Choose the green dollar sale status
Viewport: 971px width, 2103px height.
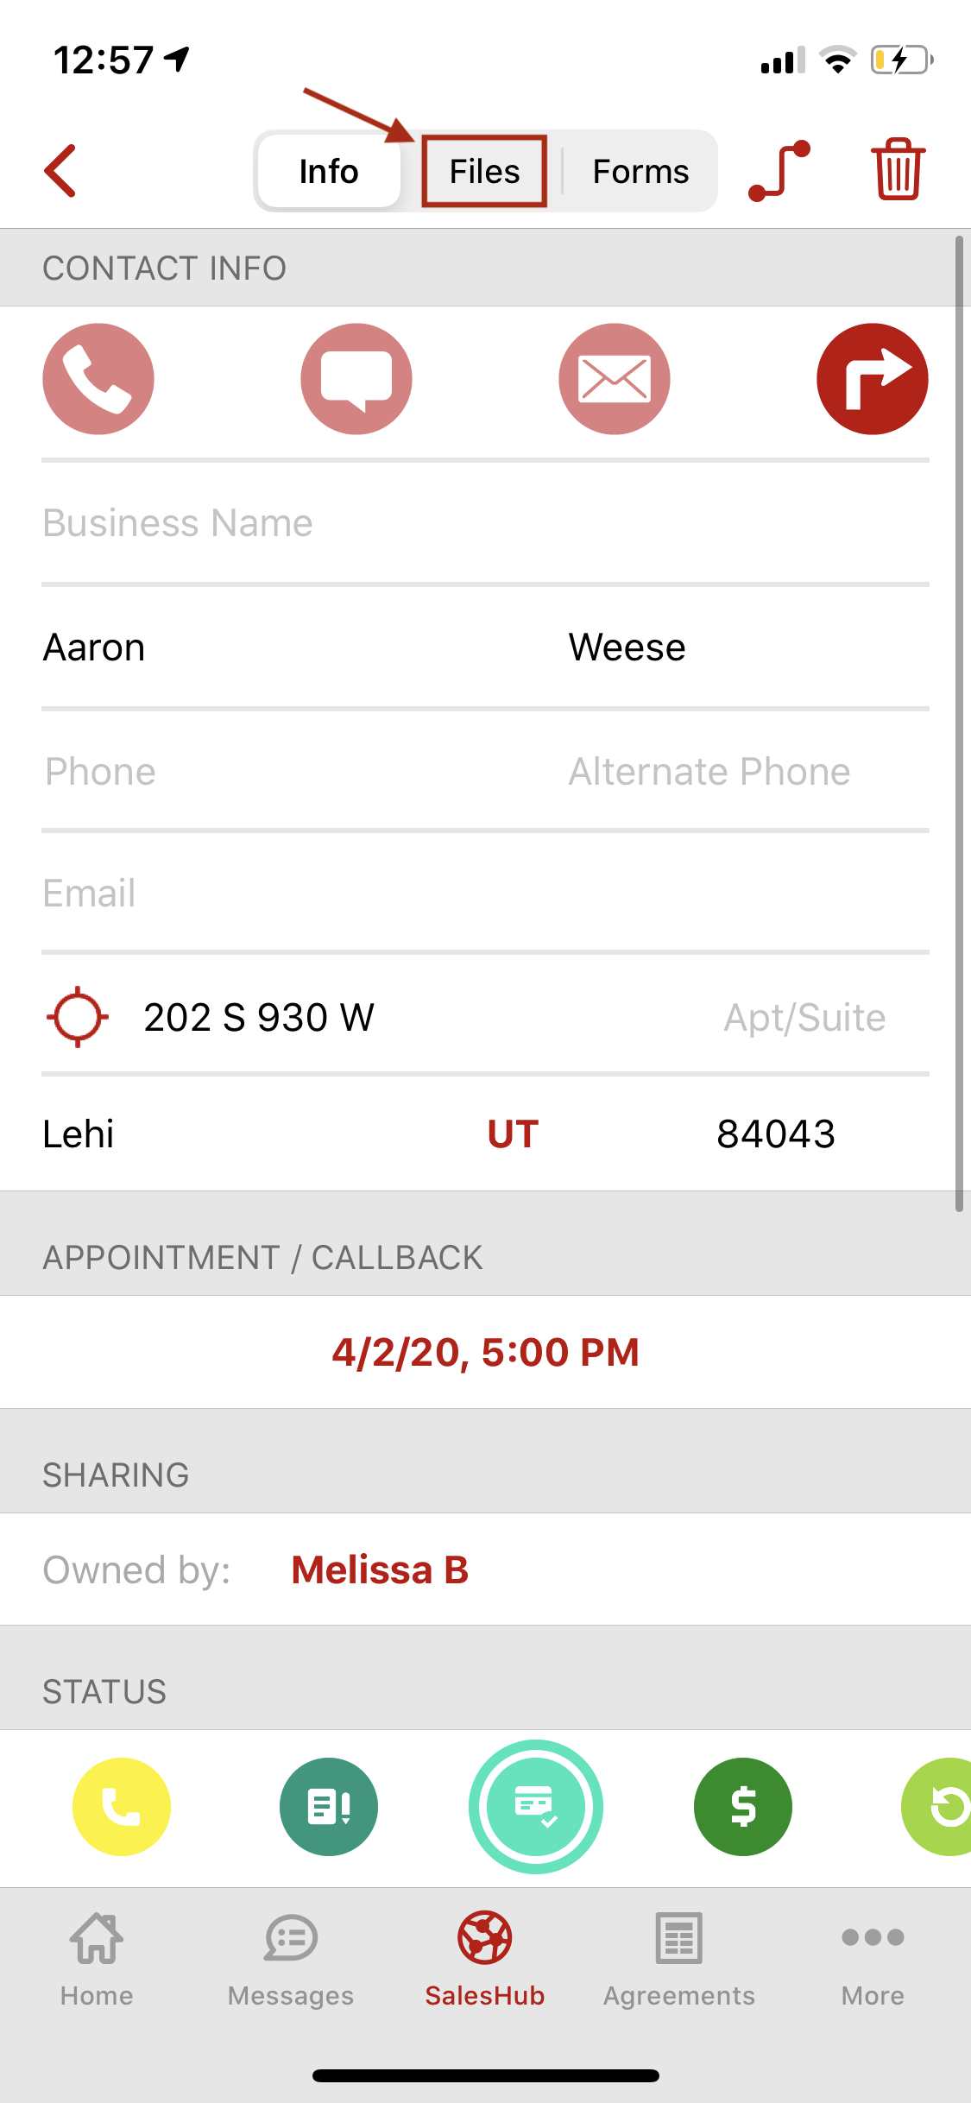(743, 1807)
